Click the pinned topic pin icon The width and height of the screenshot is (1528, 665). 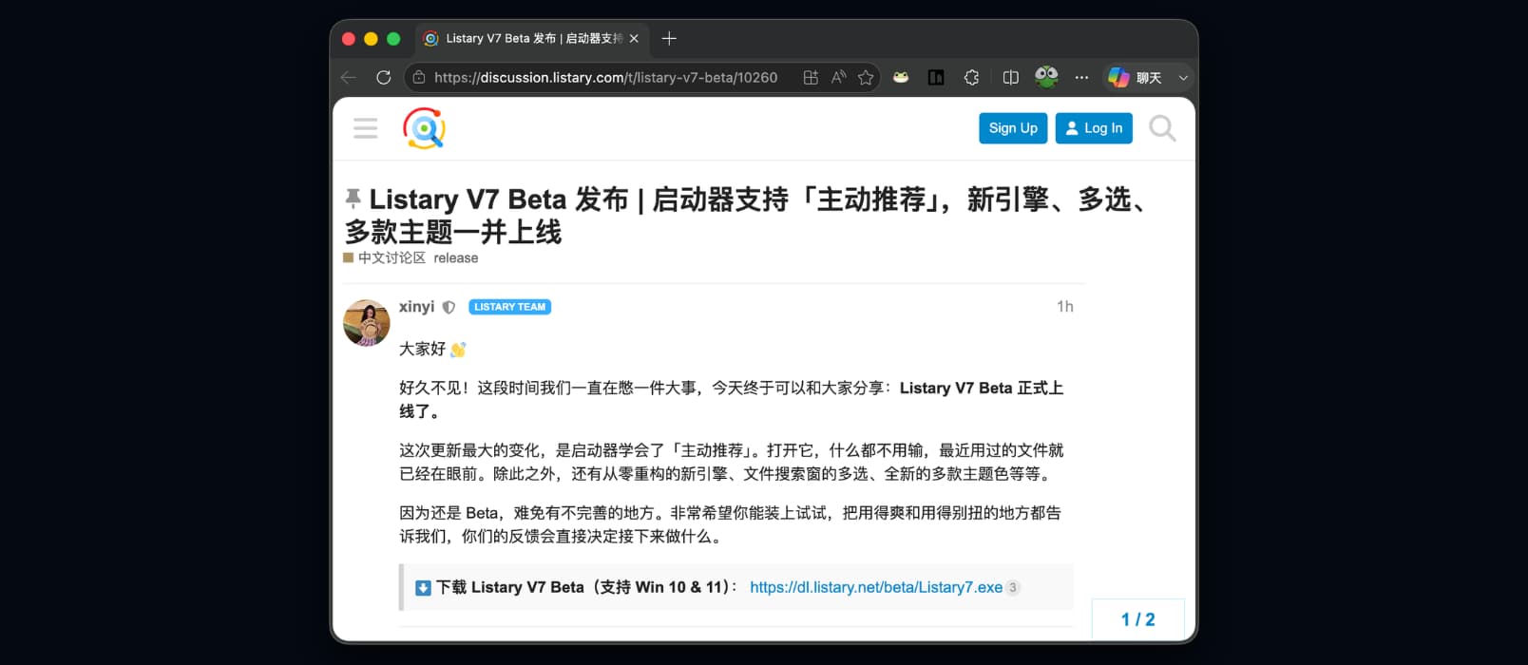[x=353, y=198]
